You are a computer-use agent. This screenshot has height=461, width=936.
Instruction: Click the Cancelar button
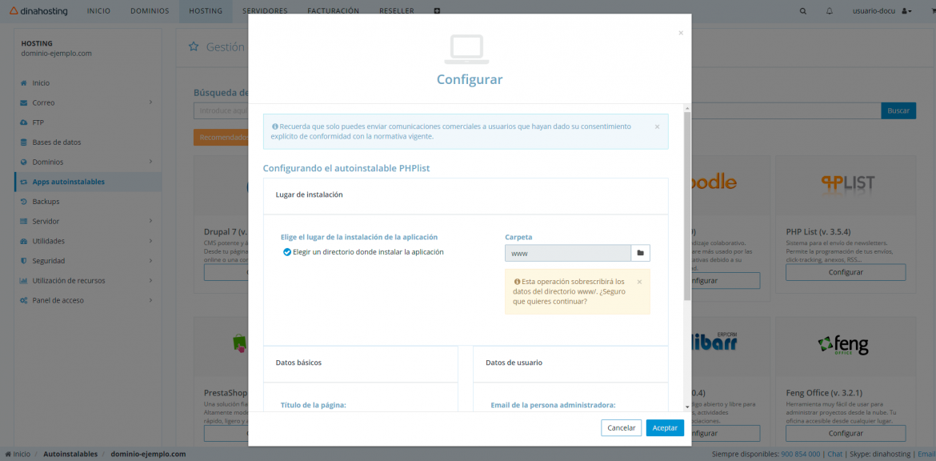tap(622, 428)
